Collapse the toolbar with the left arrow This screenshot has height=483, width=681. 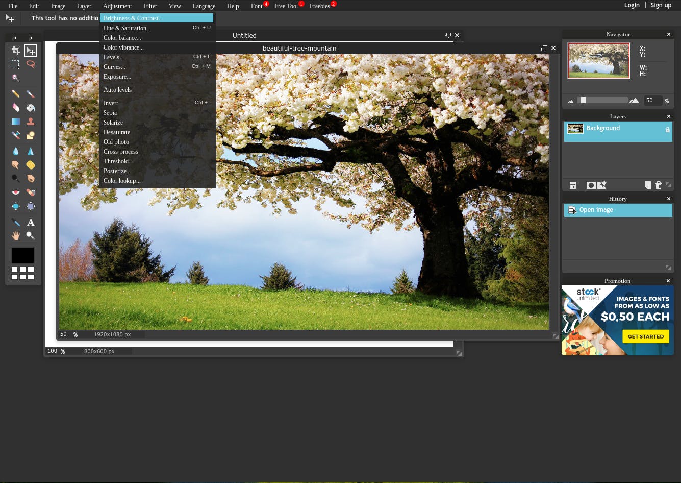[x=16, y=38]
